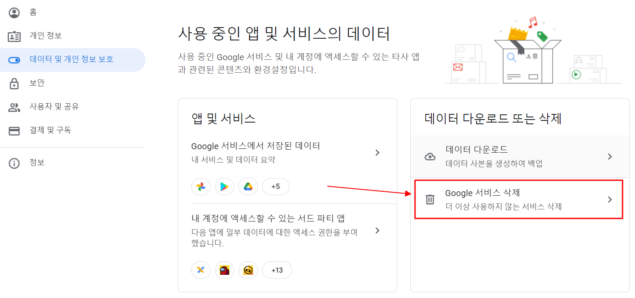Select the Google Photos service icon
The image size is (635, 298).
(x=201, y=186)
